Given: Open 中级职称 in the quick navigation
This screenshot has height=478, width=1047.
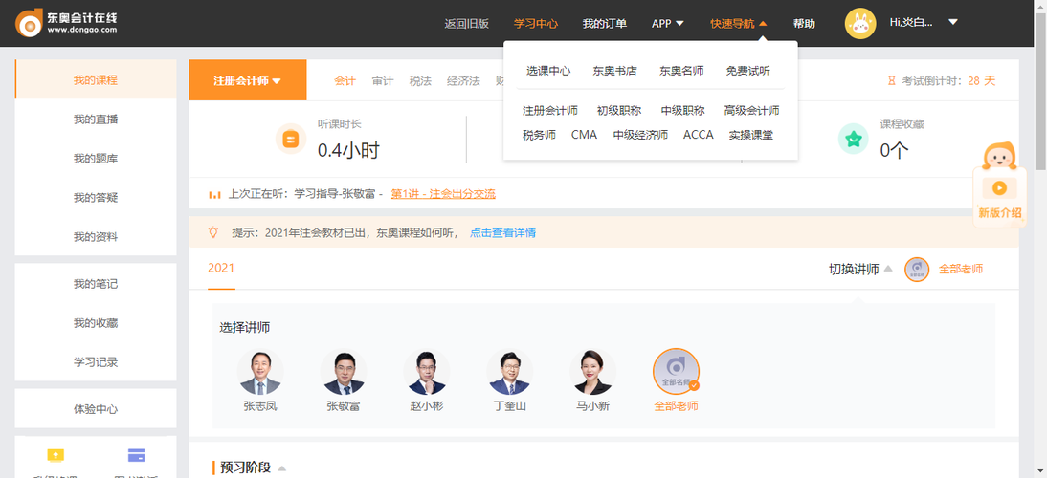Looking at the screenshot, I should [683, 111].
